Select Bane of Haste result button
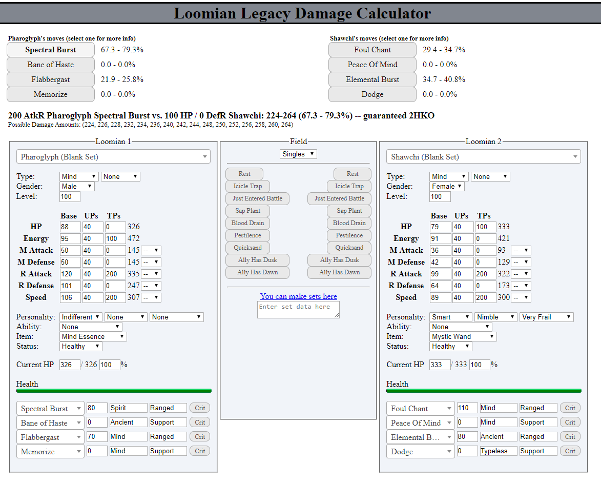Screen dimensions: 601x483 (51, 65)
